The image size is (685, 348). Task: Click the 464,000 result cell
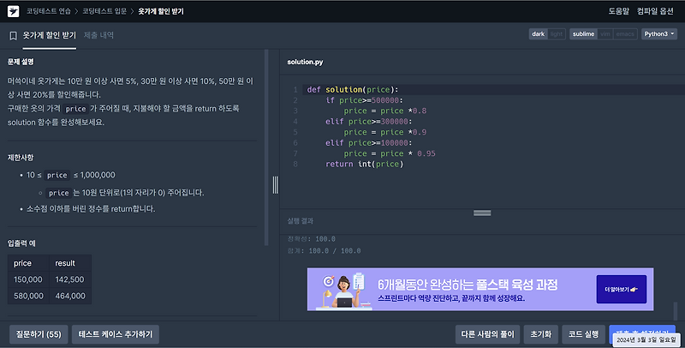tap(70, 296)
